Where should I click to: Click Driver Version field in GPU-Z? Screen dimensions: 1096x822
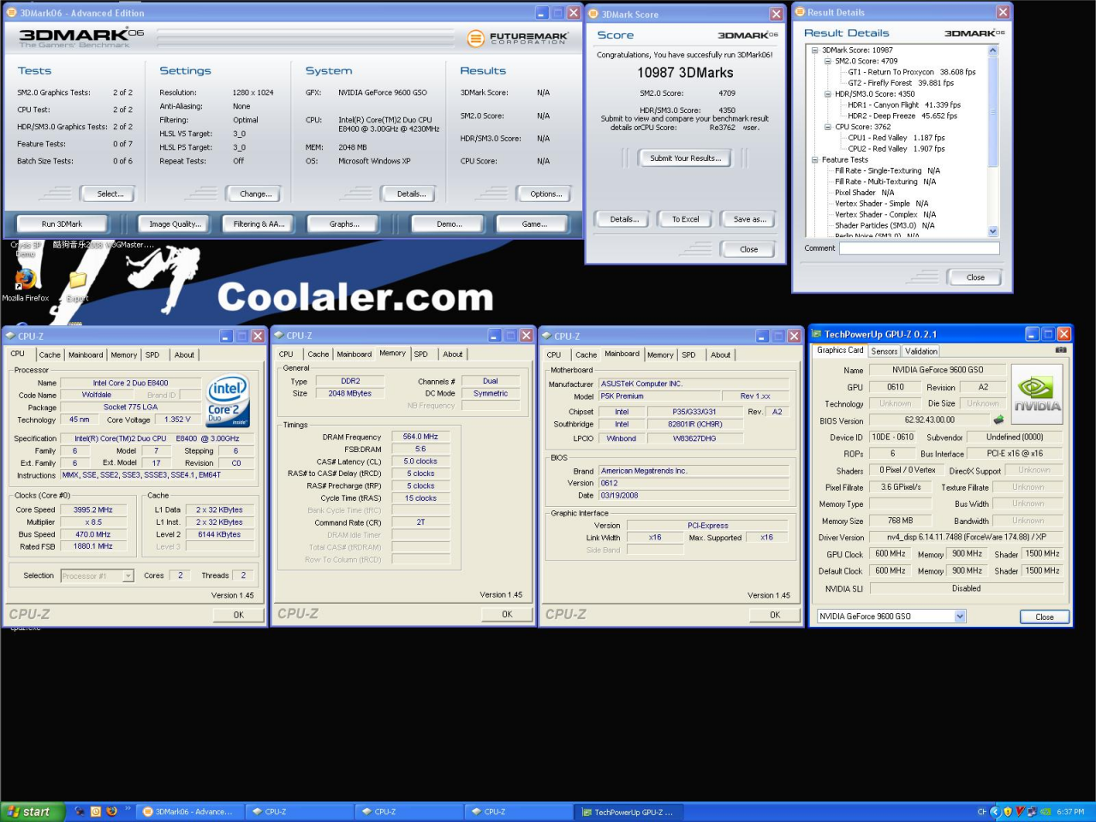(x=966, y=538)
